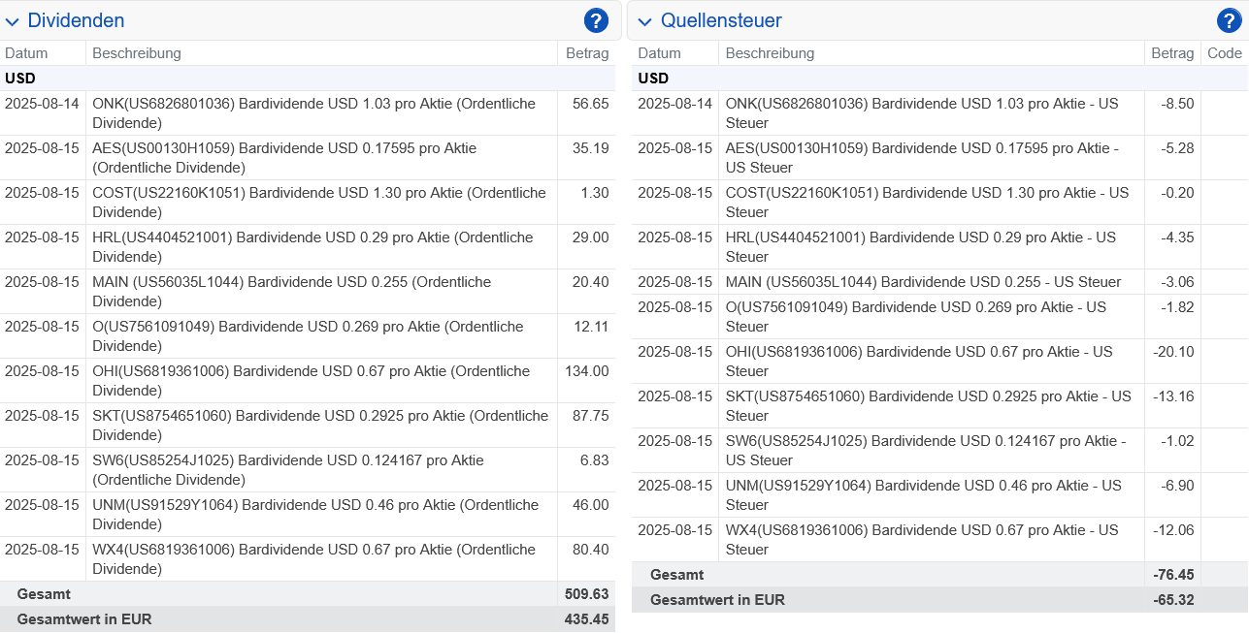
Task: Click MAIN dividend amount 20.40
Action: (x=591, y=282)
